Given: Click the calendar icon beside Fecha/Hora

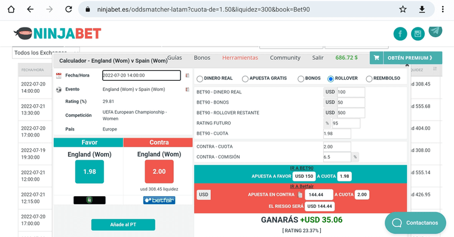Looking at the screenshot, I should 59,75.
